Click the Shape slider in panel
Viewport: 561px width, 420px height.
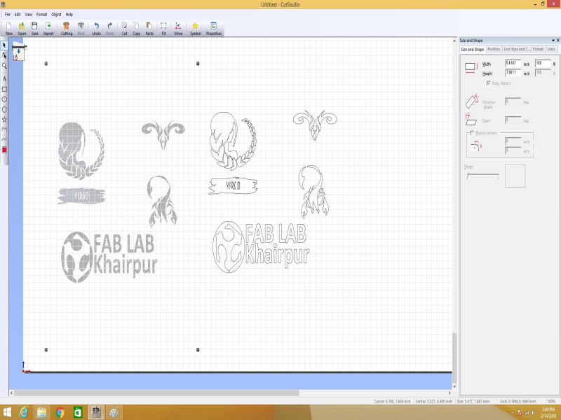coord(482,175)
